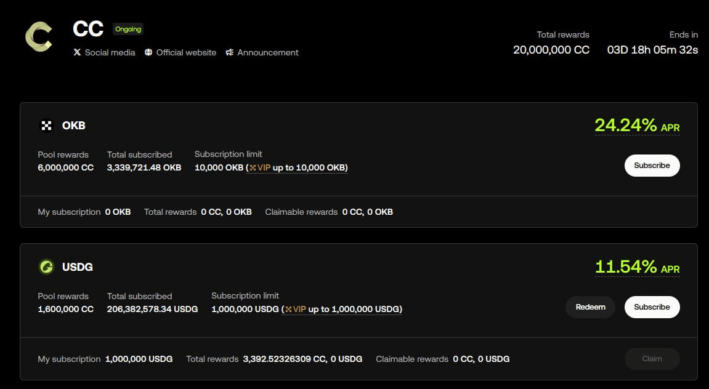The height and width of the screenshot is (389, 709).
Task: Select the USDG token icon
Action: (48, 267)
